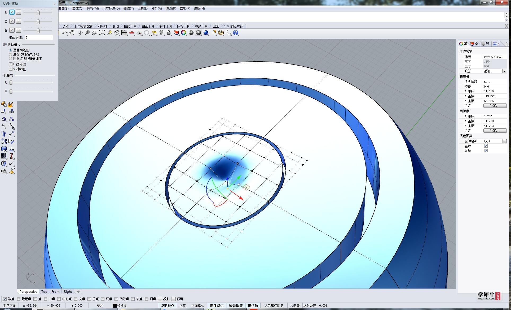Image resolution: width=511 pixels, height=310 pixels.
Task: Add a new viewport tab
Action: click(x=78, y=292)
